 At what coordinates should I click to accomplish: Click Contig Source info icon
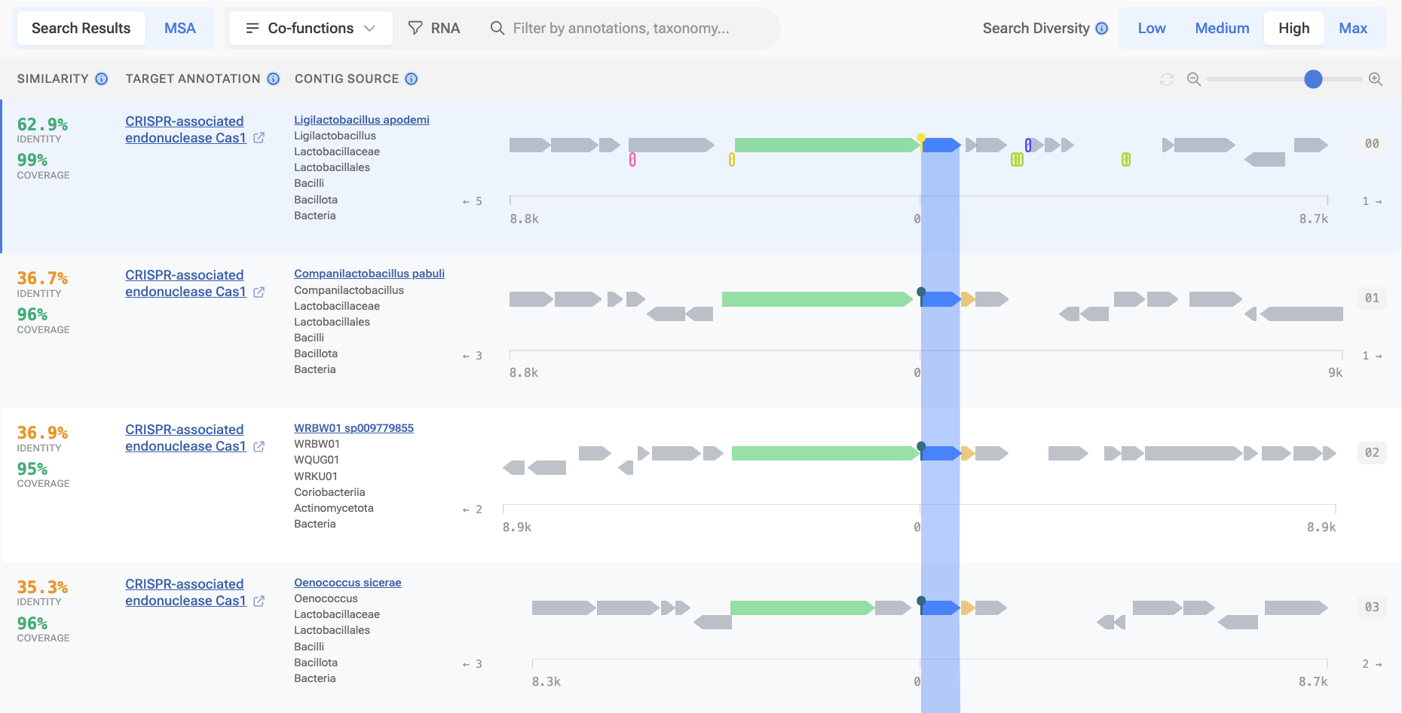point(412,78)
